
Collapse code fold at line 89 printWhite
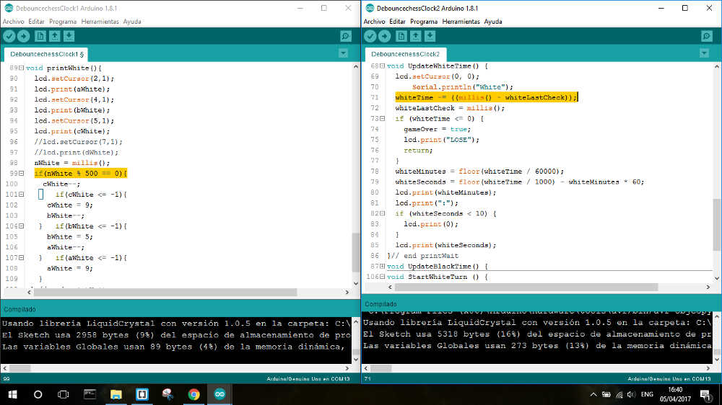[21, 68]
